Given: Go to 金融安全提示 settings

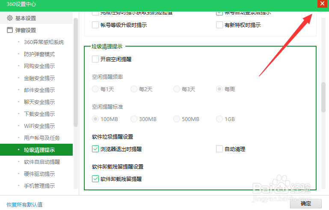Looking at the screenshot, I should [39, 78].
